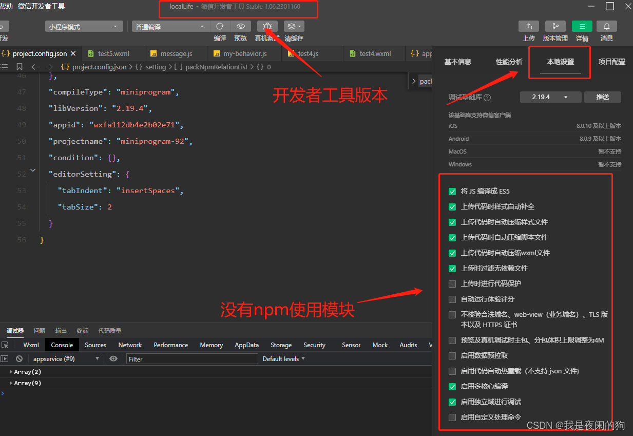This screenshot has width=633, height=436.
Task: Open the 普通编译 dropdown
Action: (x=170, y=27)
